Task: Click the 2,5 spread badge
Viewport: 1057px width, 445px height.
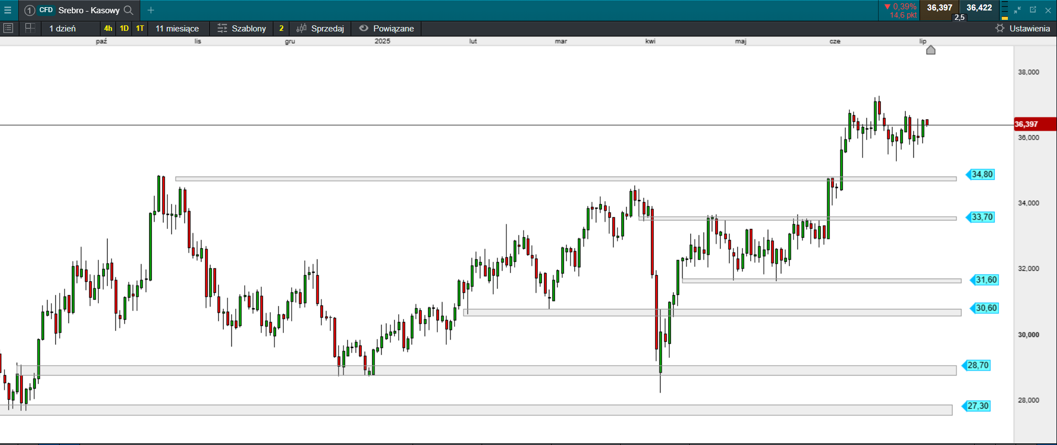Action: [x=960, y=17]
